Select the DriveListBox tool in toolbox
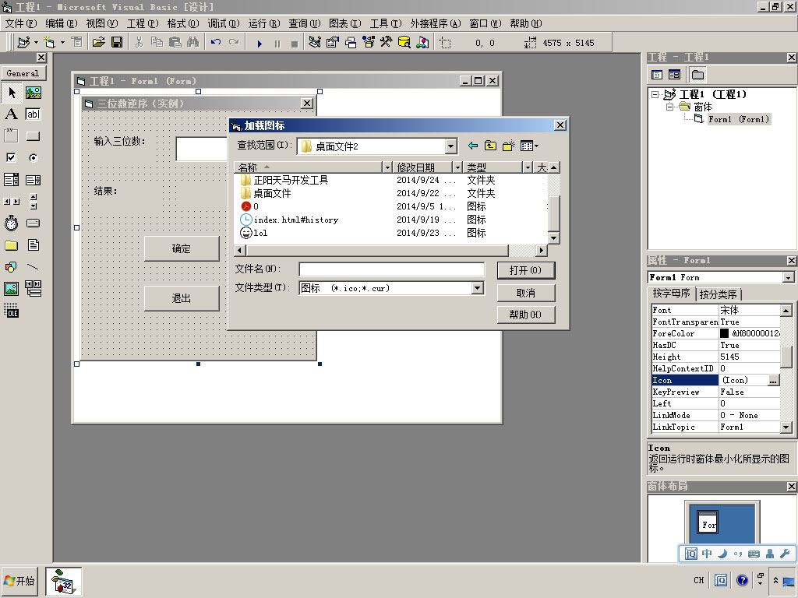Screen dimensions: 798x598 (x=33, y=223)
